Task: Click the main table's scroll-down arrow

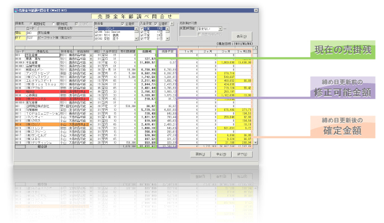Action: click(255, 142)
